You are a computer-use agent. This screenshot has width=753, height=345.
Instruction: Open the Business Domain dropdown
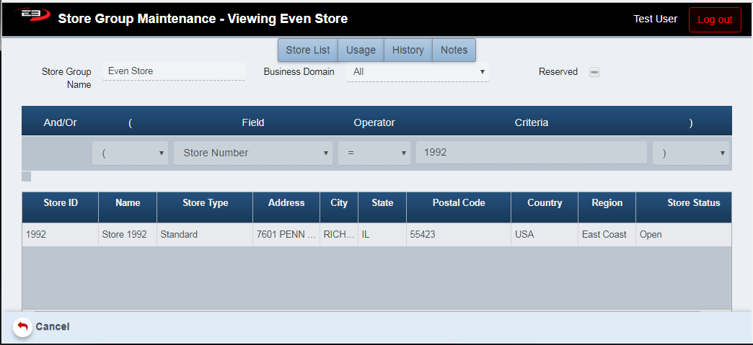tap(417, 72)
